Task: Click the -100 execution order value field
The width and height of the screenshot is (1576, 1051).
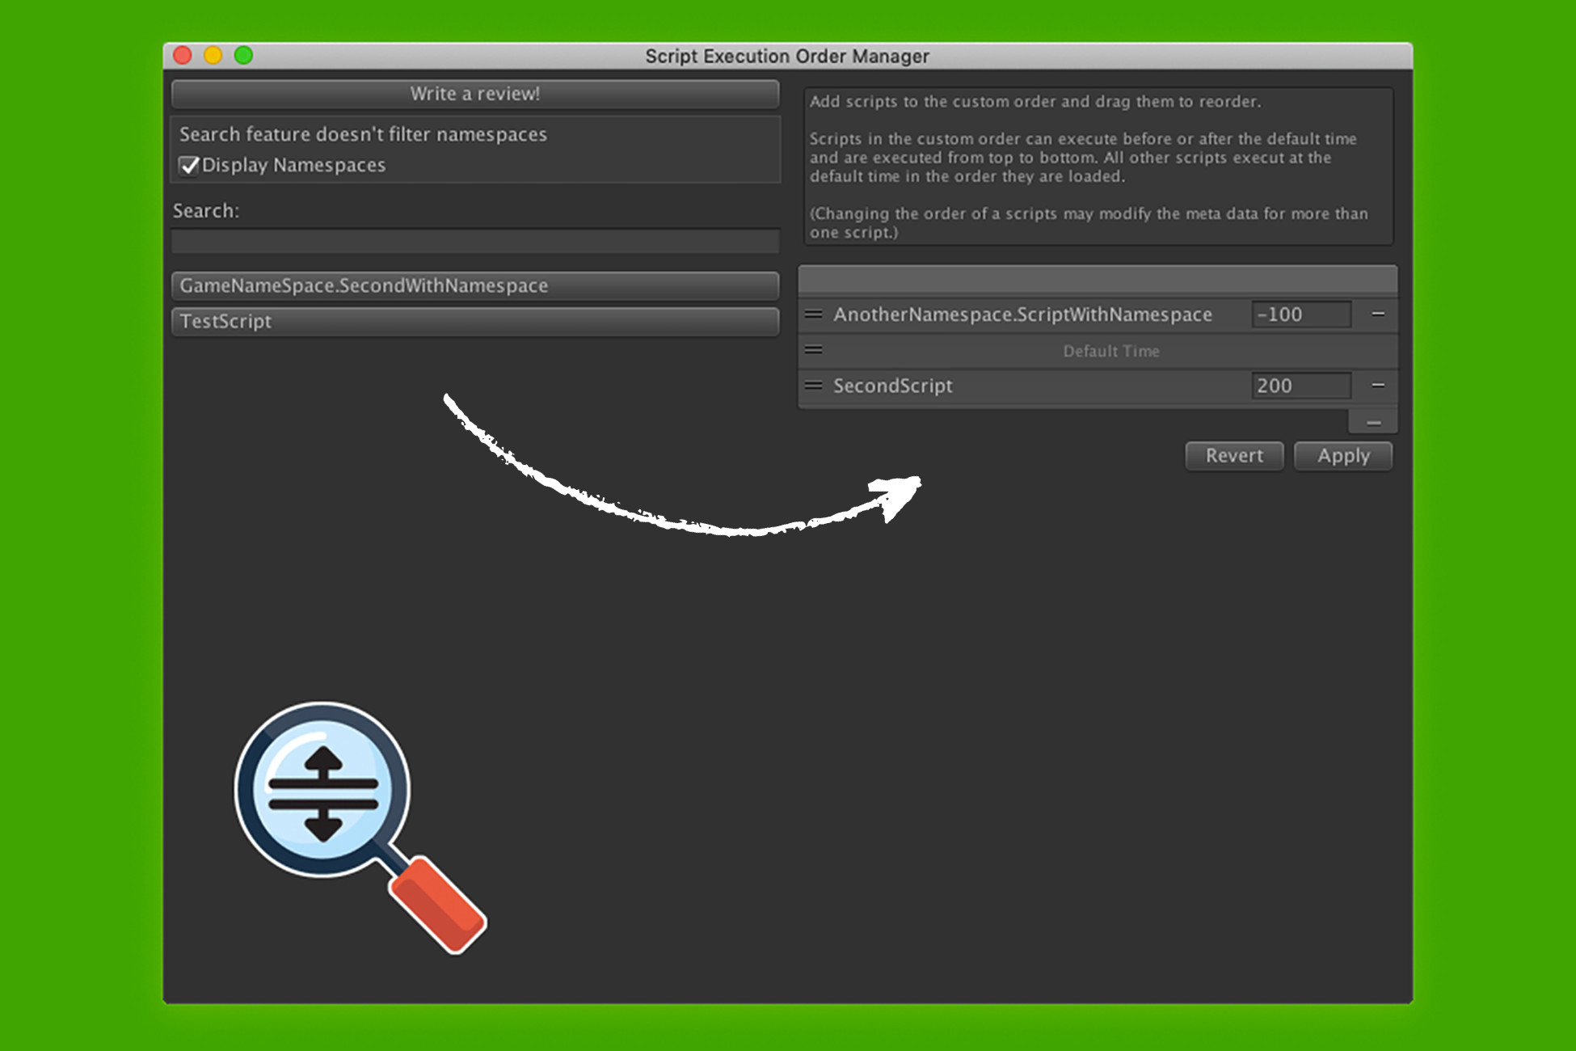Action: pyautogui.click(x=1301, y=314)
